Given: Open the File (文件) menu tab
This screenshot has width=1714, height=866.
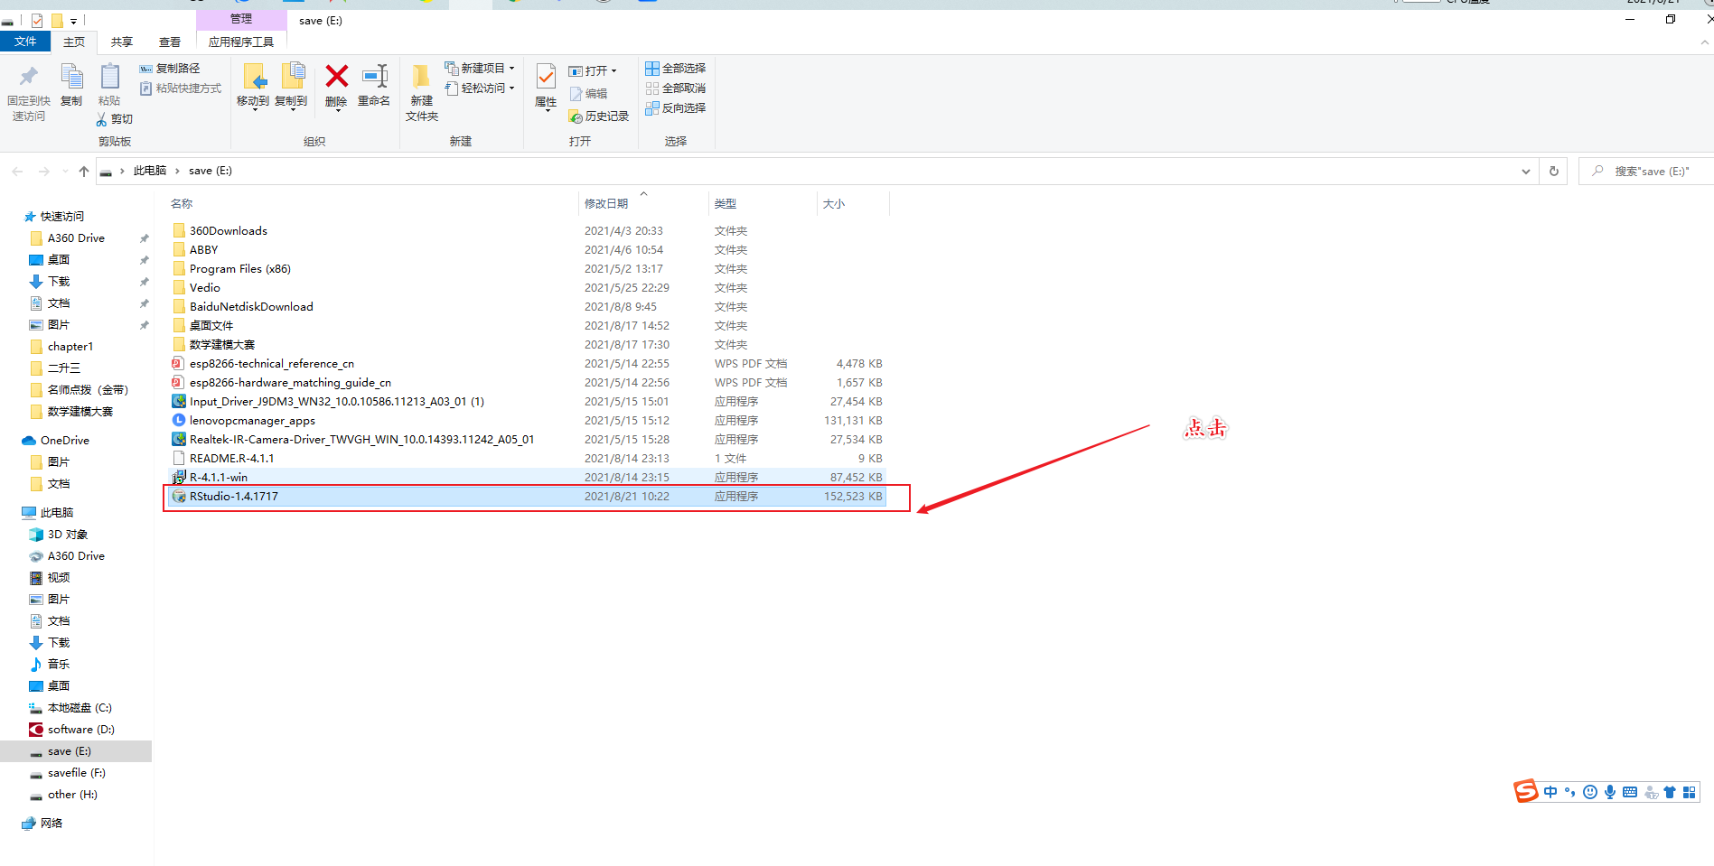Looking at the screenshot, I should click(x=25, y=42).
